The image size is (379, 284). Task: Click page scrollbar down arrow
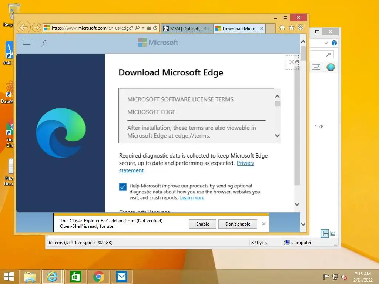coord(303,224)
